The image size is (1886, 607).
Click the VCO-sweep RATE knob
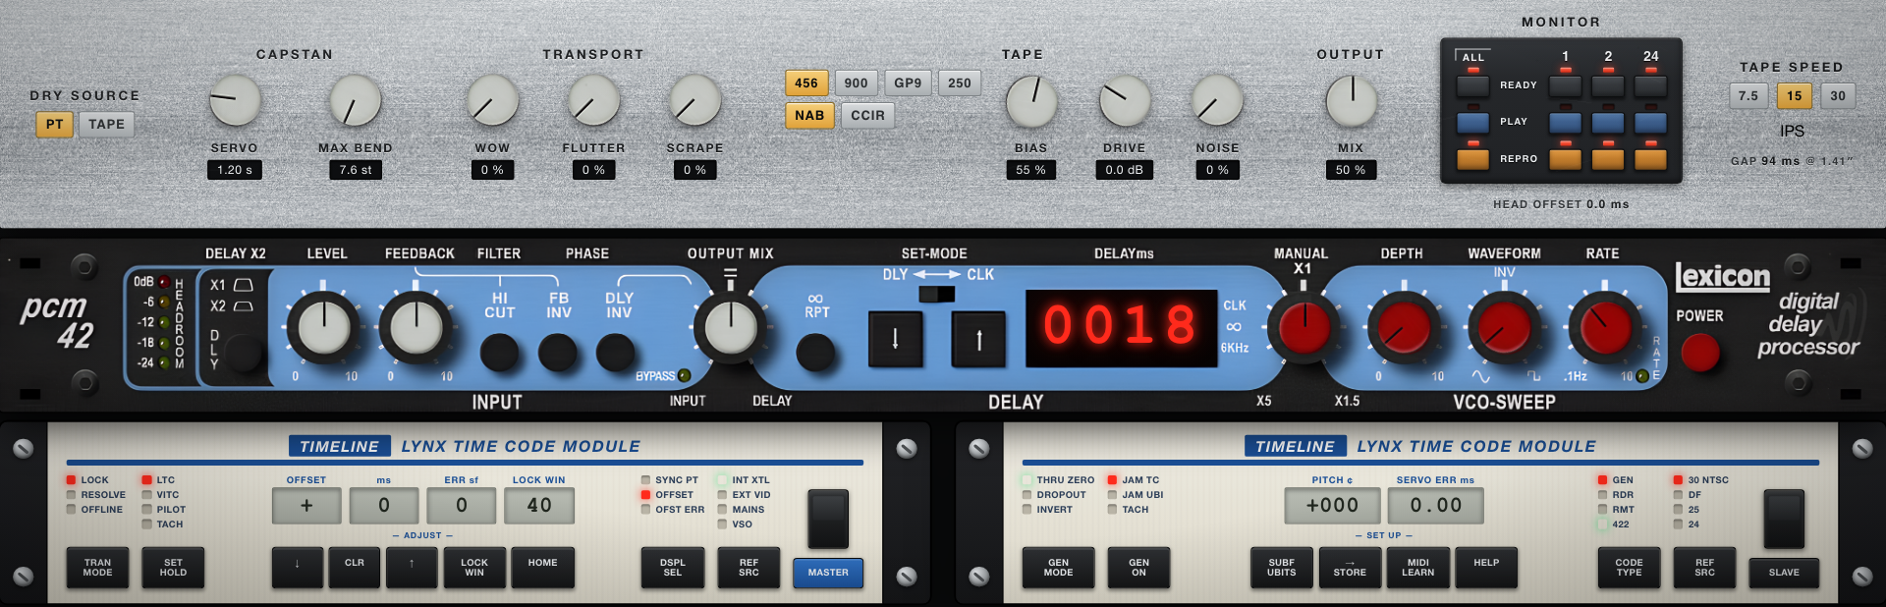click(x=1604, y=327)
